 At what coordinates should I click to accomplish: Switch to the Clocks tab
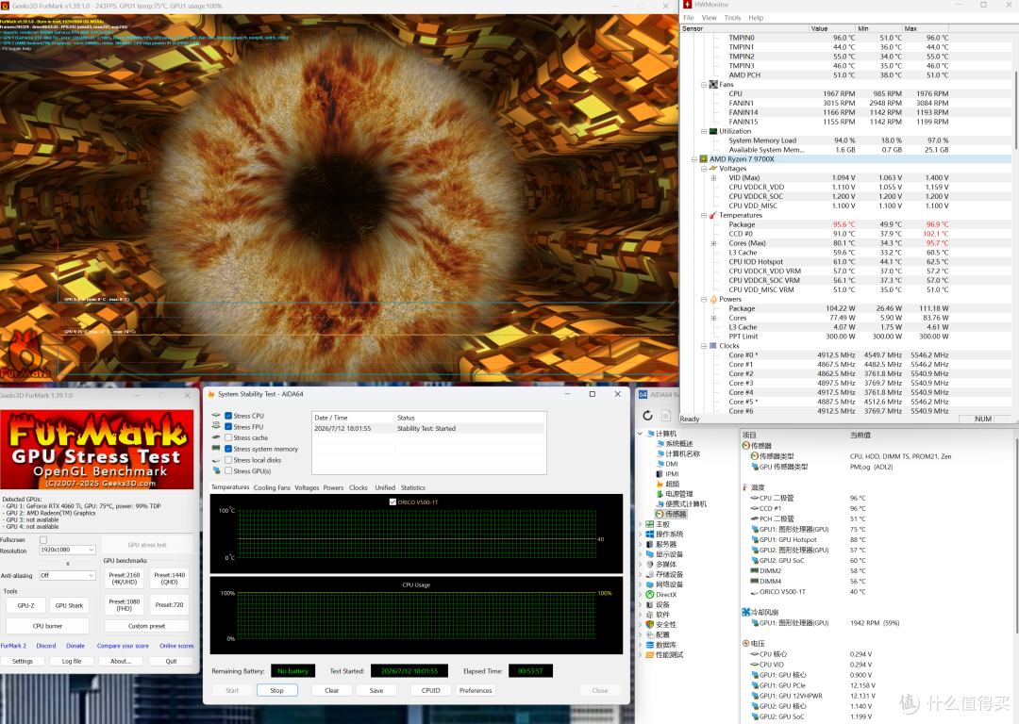point(359,487)
